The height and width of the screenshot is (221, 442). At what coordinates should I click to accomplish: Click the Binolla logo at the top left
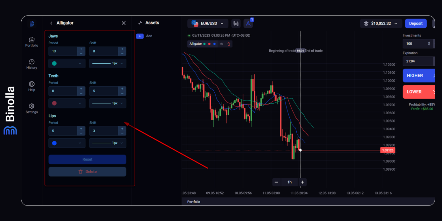(x=32, y=23)
